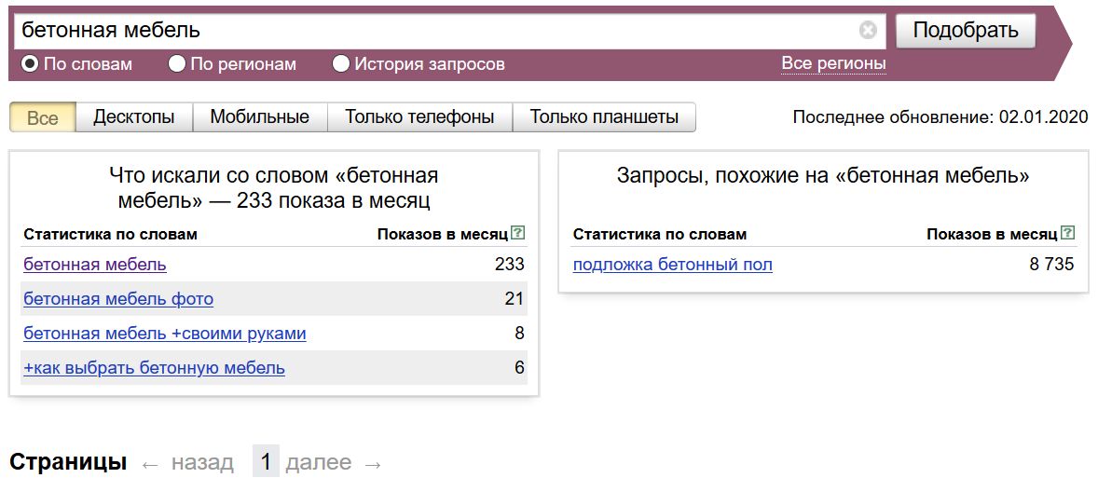Open the 'подложка бетонный пол' link

tap(672, 265)
